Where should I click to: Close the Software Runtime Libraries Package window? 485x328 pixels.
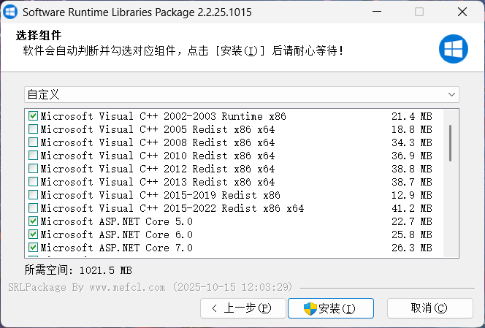pos(462,12)
